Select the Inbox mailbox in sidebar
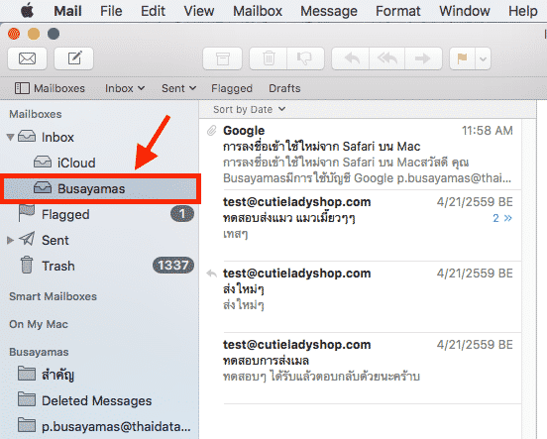Screen dimensions: 547x439 tap(100, 137)
